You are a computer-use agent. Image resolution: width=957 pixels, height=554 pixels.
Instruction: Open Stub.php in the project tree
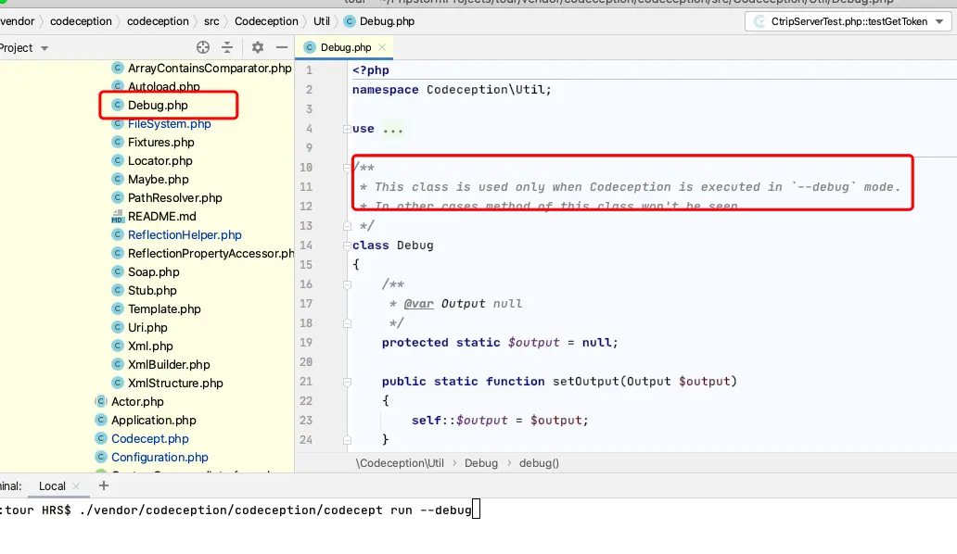coord(152,291)
